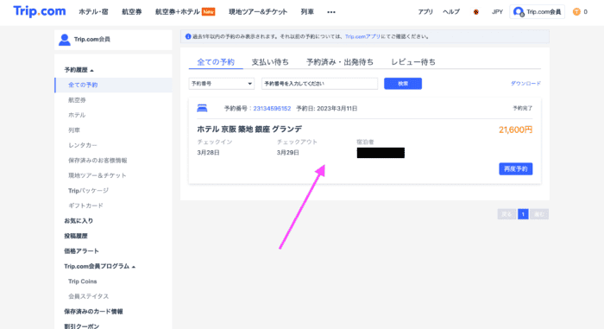
Task: Open the ホテル・宿 menu
Action: tap(93, 12)
